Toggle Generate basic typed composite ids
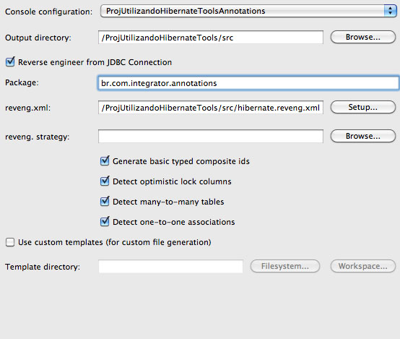 tap(105, 161)
